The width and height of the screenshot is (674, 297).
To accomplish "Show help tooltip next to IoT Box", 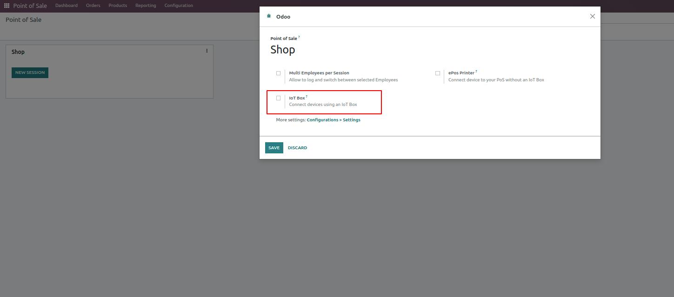I will pyautogui.click(x=307, y=96).
